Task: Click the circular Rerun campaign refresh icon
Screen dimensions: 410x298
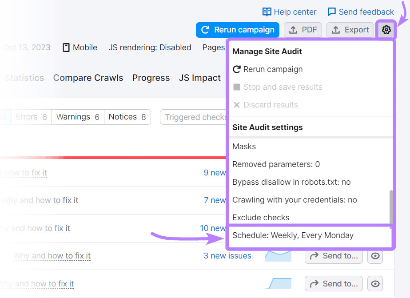Action: [x=205, y=30]
